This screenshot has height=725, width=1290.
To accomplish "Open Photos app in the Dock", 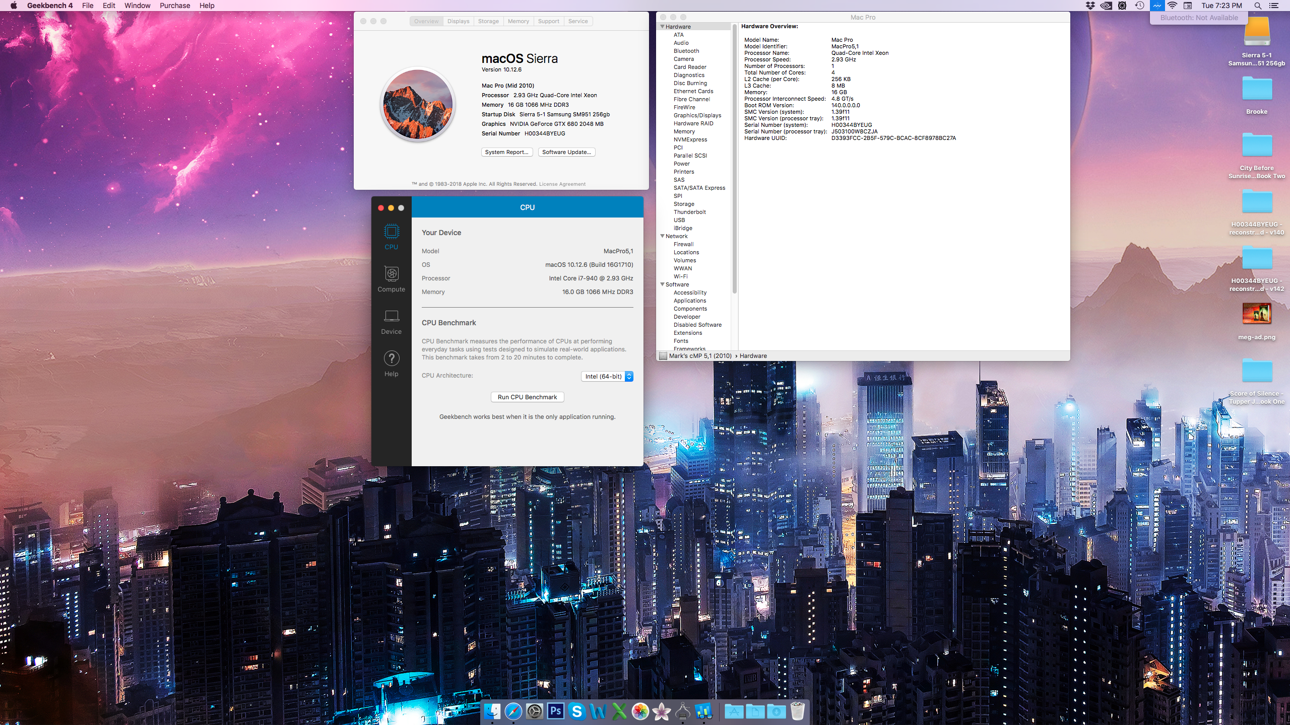I will click(x=640, y=711).
